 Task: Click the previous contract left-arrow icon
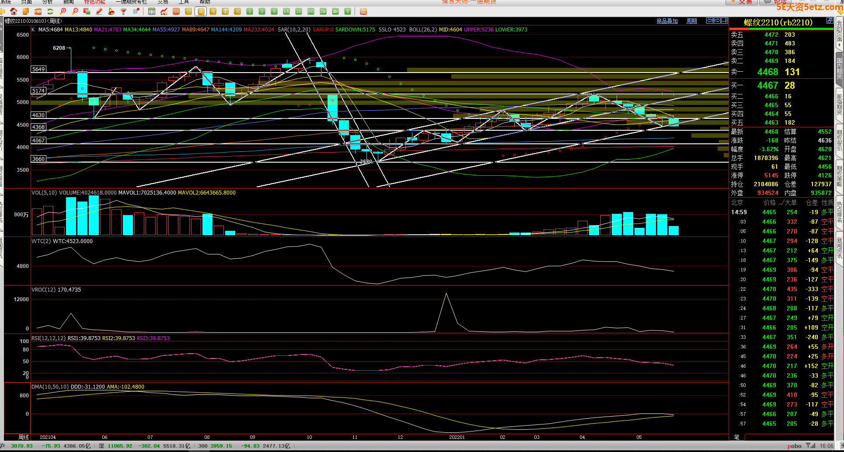pyautogui.click(x=710, y=21)
